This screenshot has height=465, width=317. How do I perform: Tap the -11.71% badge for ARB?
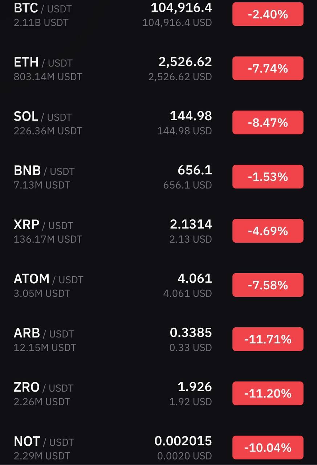pyautogui.click(x=268, y=339)
